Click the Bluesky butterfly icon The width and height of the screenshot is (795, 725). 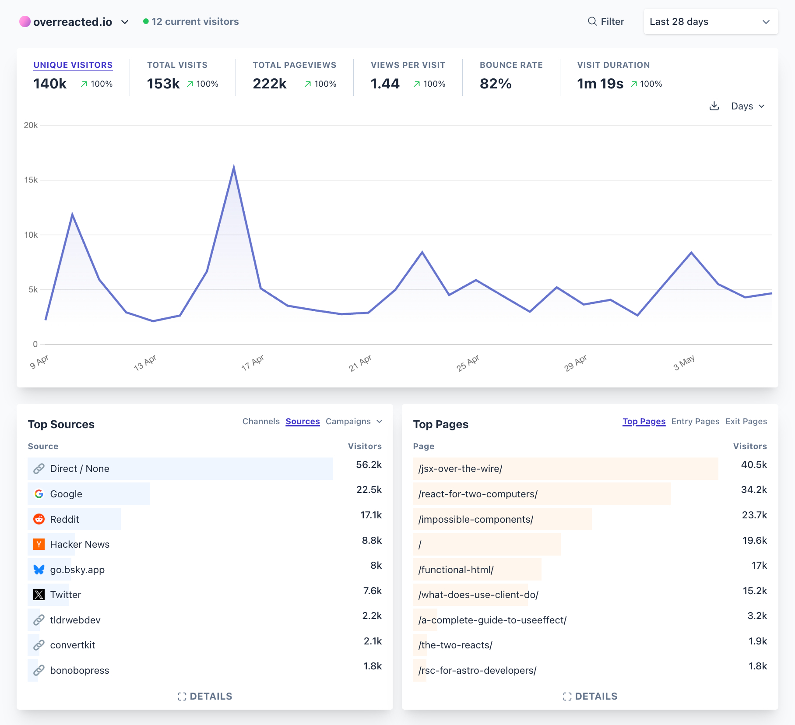[x=39, y=570]
